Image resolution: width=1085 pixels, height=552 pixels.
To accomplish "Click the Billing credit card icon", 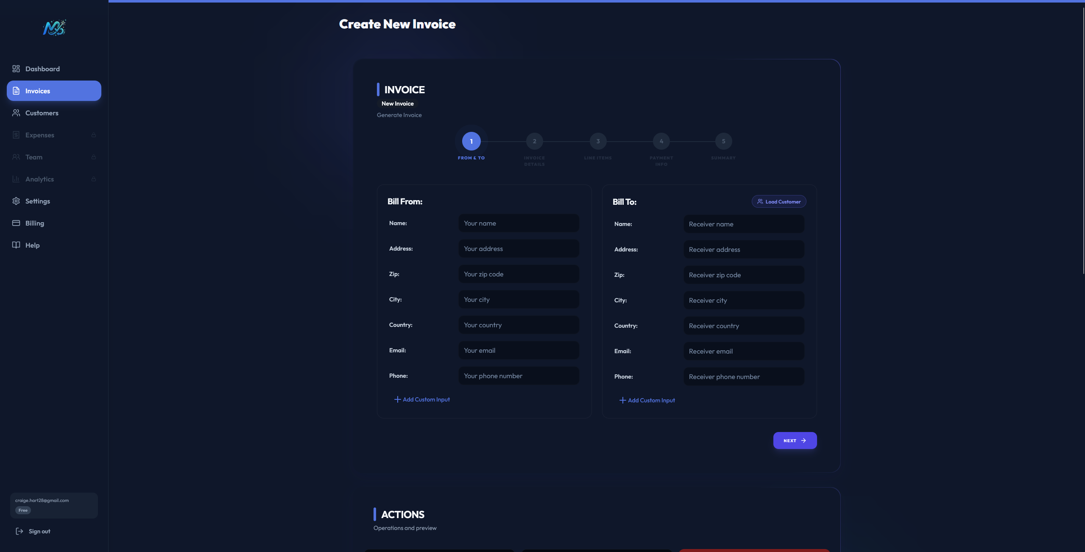I will pyautogui.click(x=16, y=223).
